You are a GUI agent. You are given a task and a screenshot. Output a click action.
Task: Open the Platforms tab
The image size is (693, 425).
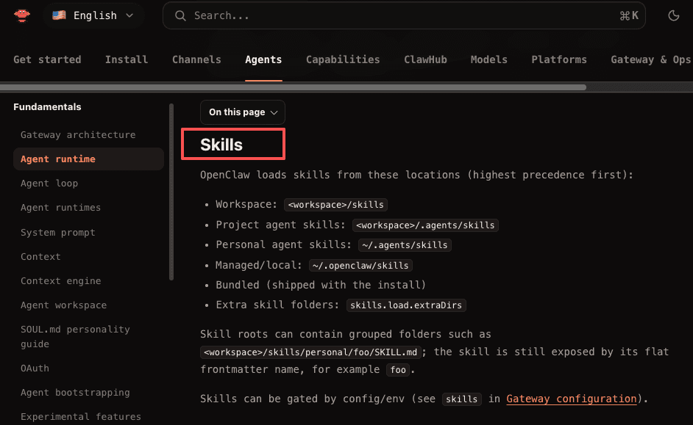(559, 59)
